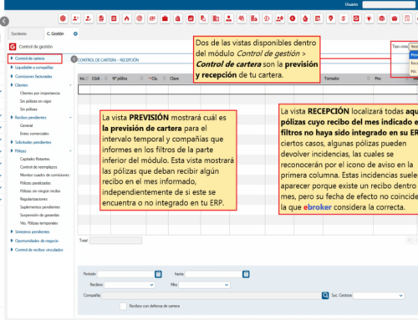Screen dimensions: 418x320
Task: Select General under Recibos pendientes
Action: (x=26, y=125)
